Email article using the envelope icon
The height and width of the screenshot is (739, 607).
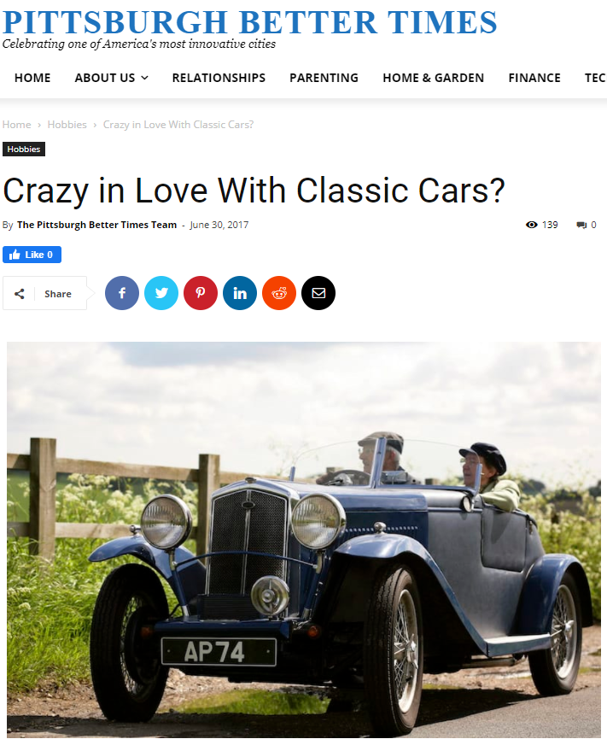pyautogui.click(x=318, y=293)
